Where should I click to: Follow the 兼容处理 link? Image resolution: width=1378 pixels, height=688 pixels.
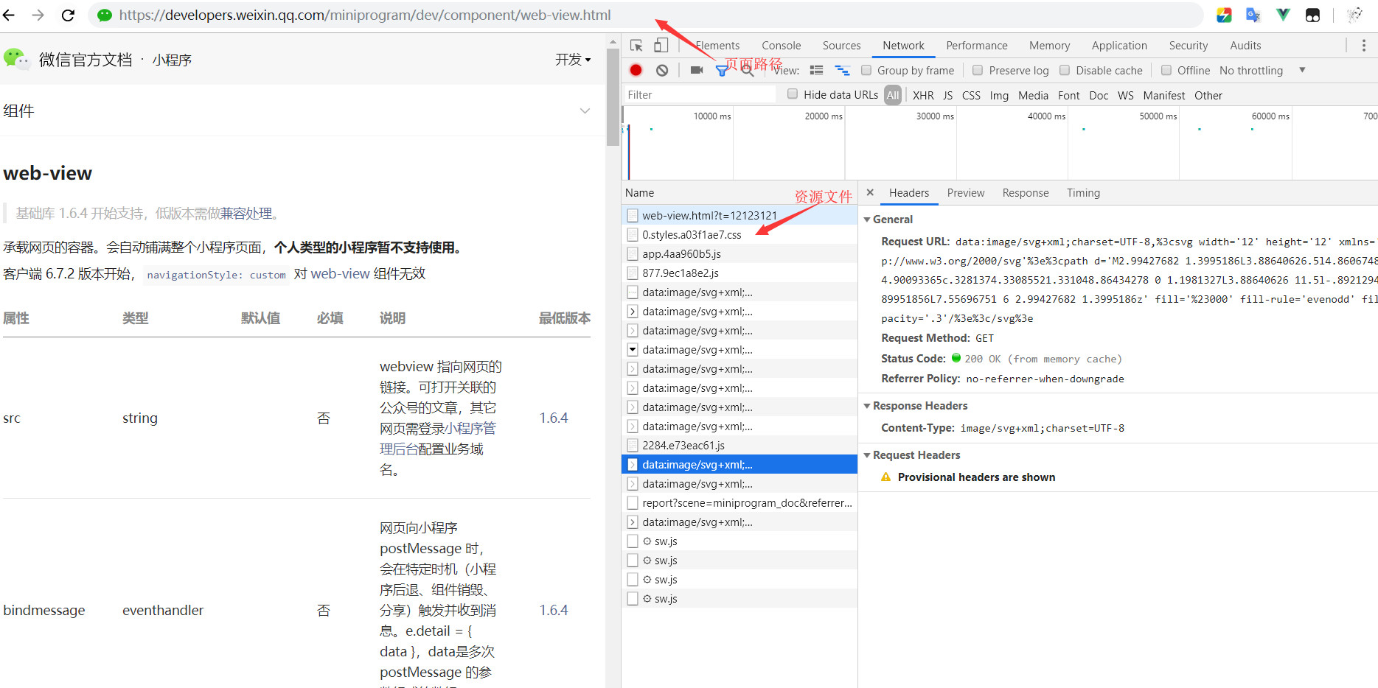(246, 214)
